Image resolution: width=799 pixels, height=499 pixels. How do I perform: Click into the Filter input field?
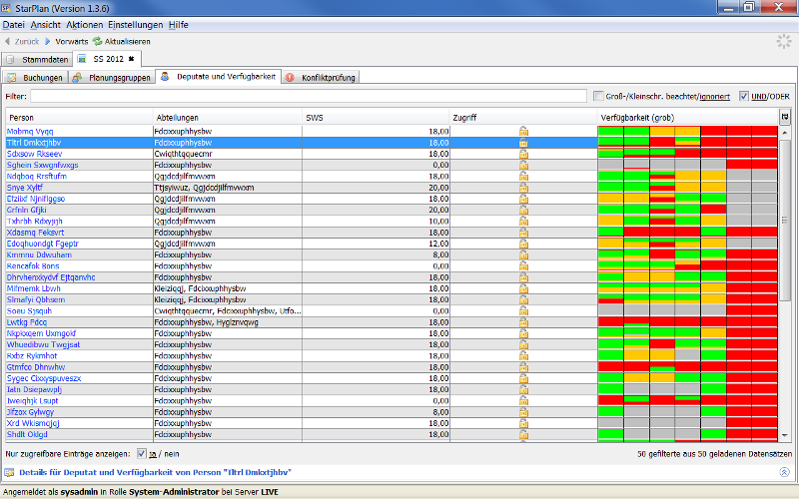pyautogui.click(x=309, y=96)
